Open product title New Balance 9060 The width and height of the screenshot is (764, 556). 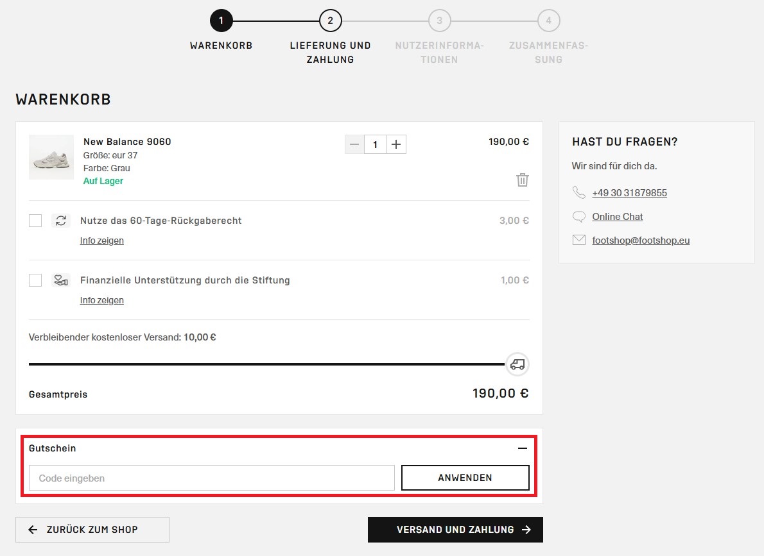(x=127, y=142)
